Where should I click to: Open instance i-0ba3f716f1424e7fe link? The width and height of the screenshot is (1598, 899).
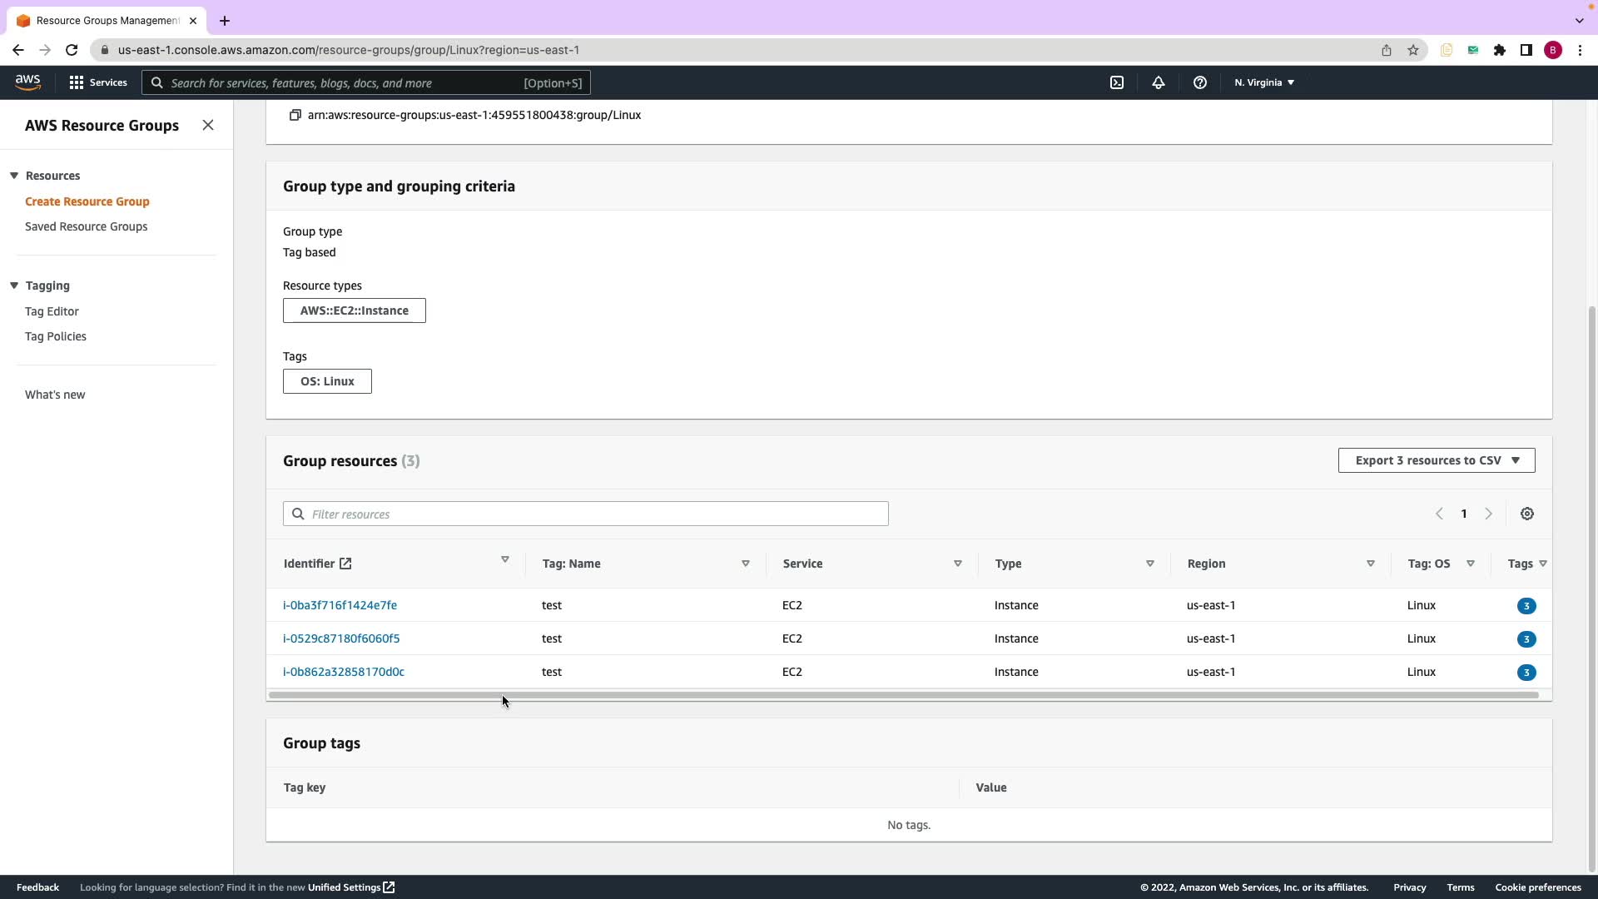[x=340, y=605]
